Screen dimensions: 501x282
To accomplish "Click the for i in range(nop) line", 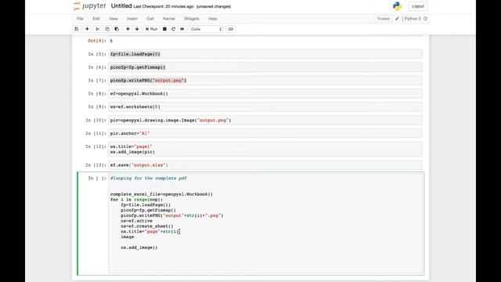I will pyautogui.click(x=136, y=200).
